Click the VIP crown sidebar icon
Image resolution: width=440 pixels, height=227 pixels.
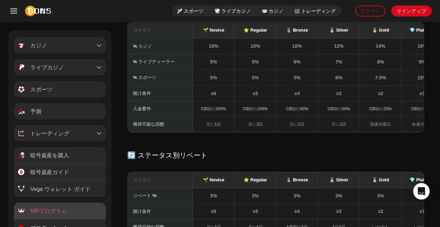click(21, 211)
